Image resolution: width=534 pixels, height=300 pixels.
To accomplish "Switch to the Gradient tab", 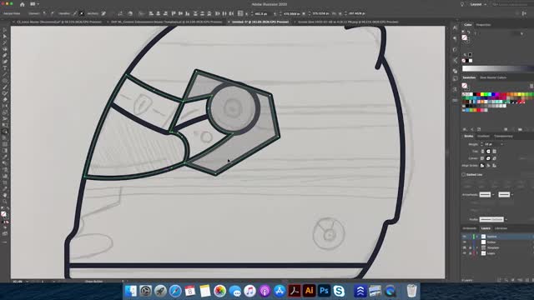I will [x=483, y=136].
